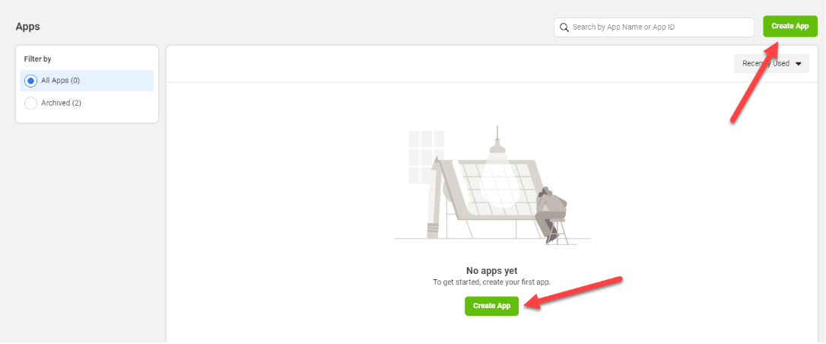Click the magnifying glass search icon
This screenshot has width=826, height=344.
click(564, 27)
